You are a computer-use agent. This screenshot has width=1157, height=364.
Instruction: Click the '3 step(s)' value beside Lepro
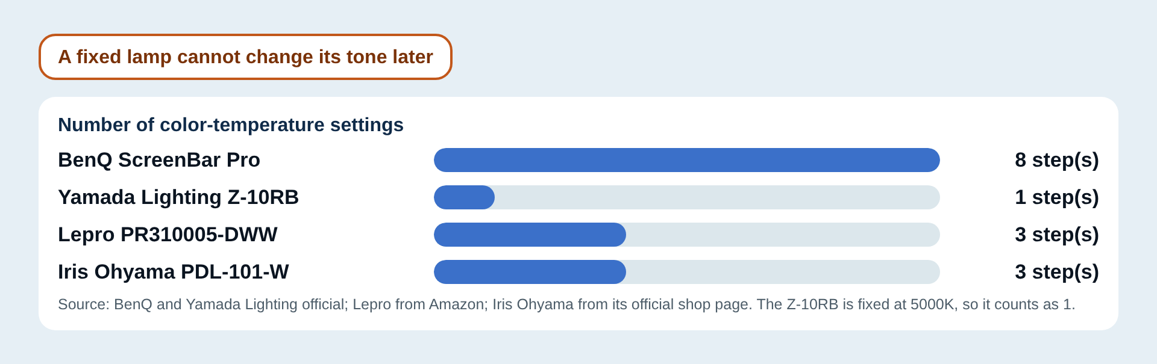[x=1057, y=235]
